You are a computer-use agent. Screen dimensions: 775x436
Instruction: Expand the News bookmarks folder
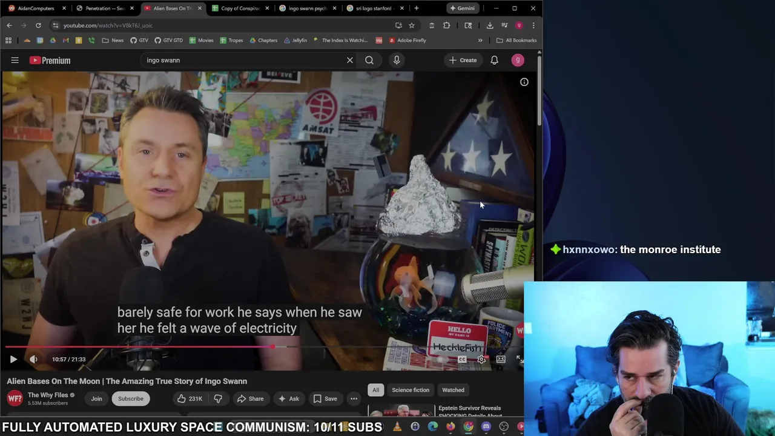113,41
